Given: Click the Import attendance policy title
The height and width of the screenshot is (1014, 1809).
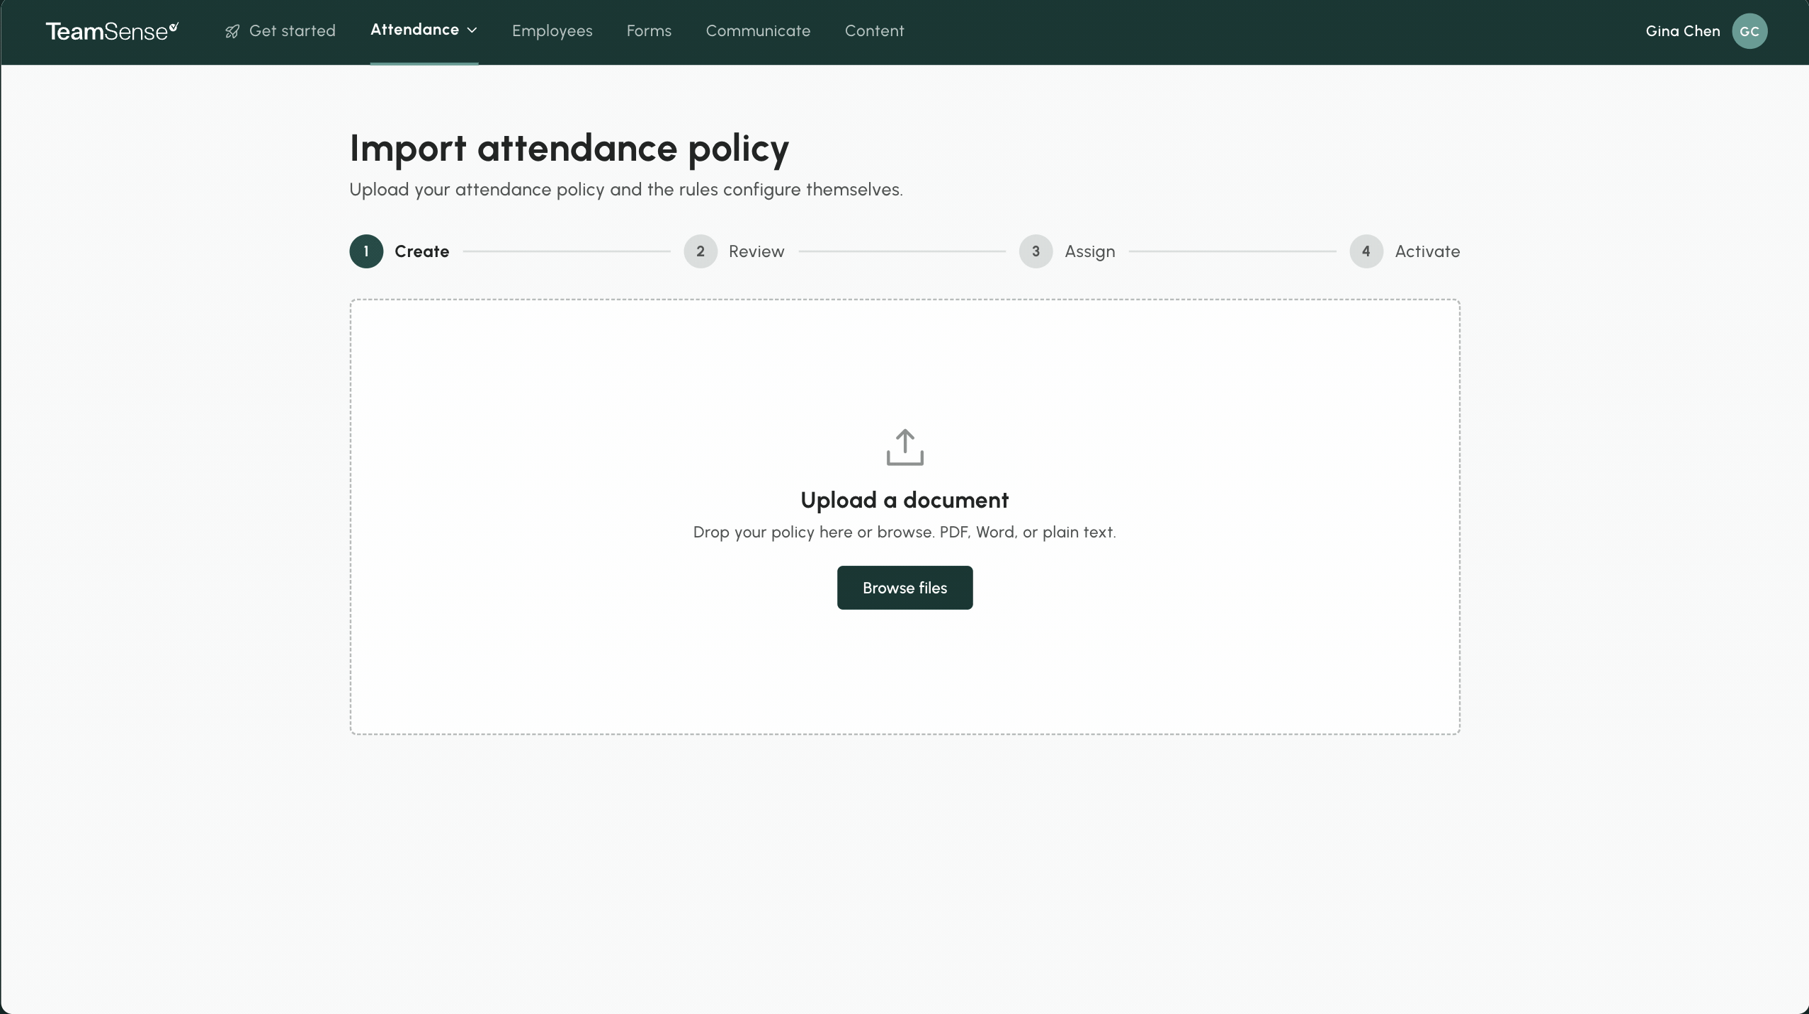Looking at the screenshot, I should click(x=569, y=148).
